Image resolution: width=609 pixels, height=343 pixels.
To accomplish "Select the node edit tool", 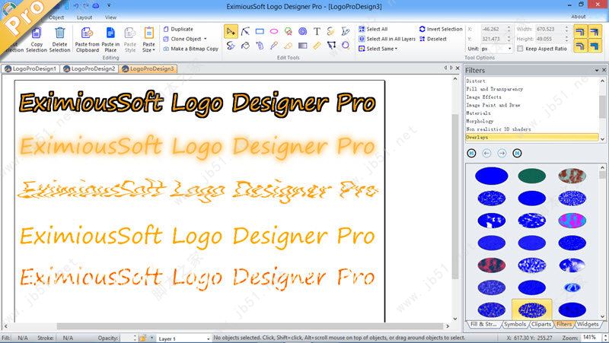I will point(245,31).
